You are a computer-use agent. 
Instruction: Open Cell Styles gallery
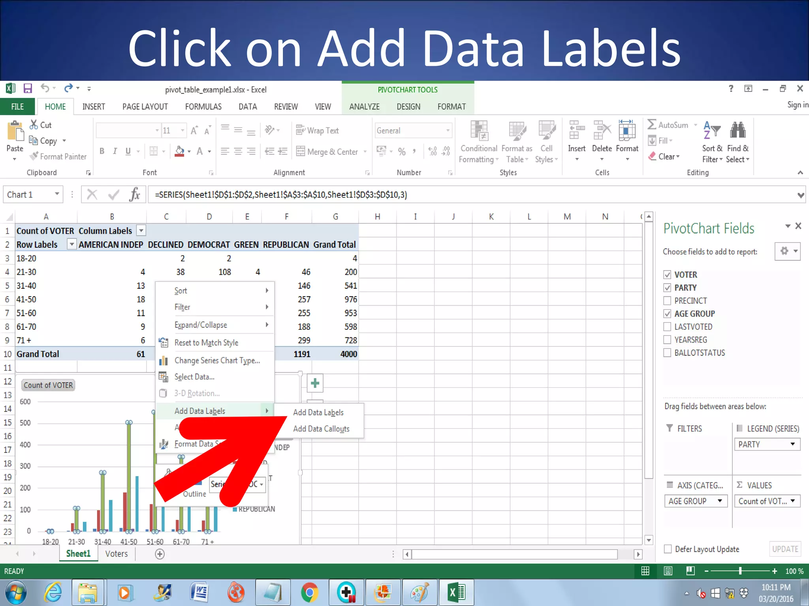[x=547, y=142]
